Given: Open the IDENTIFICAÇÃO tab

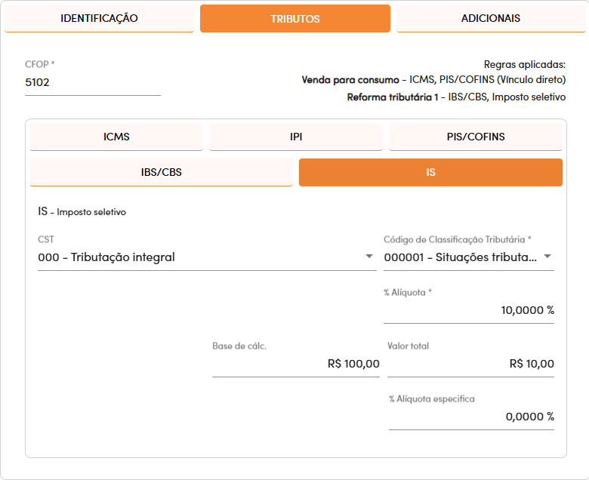Looking at the screenshot, I should point(99,18).
